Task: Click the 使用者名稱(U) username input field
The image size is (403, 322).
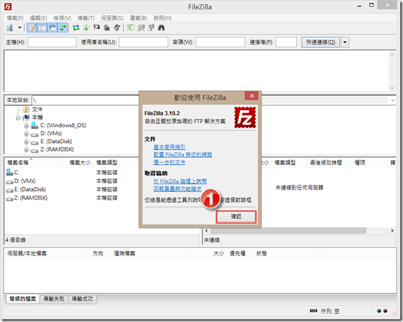Action: [x=144, y=42]
